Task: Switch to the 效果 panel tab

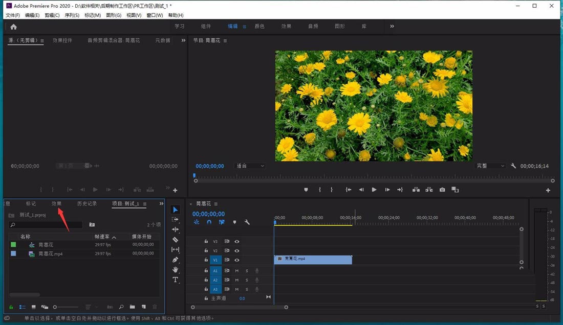Action: [56, 203]
